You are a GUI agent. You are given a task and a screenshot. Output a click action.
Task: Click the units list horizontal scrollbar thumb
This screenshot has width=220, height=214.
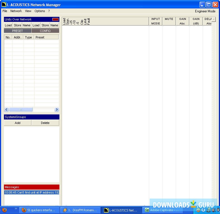tap(21, 110)
